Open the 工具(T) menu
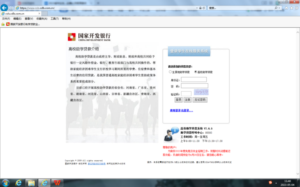 [x=55, y=19]
